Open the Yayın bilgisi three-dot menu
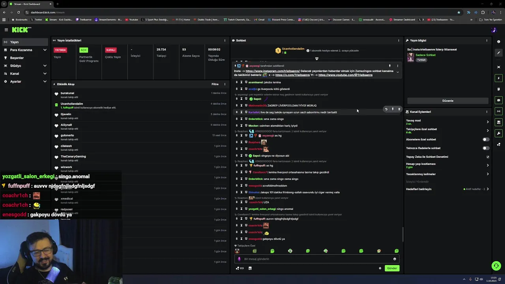The image size is (505, 284). (486, 40)
